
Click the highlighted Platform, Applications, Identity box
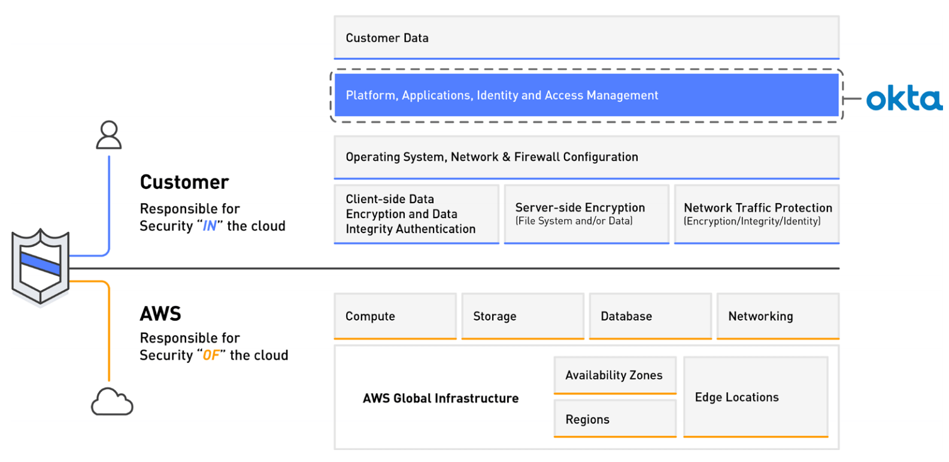pos(586,96)
